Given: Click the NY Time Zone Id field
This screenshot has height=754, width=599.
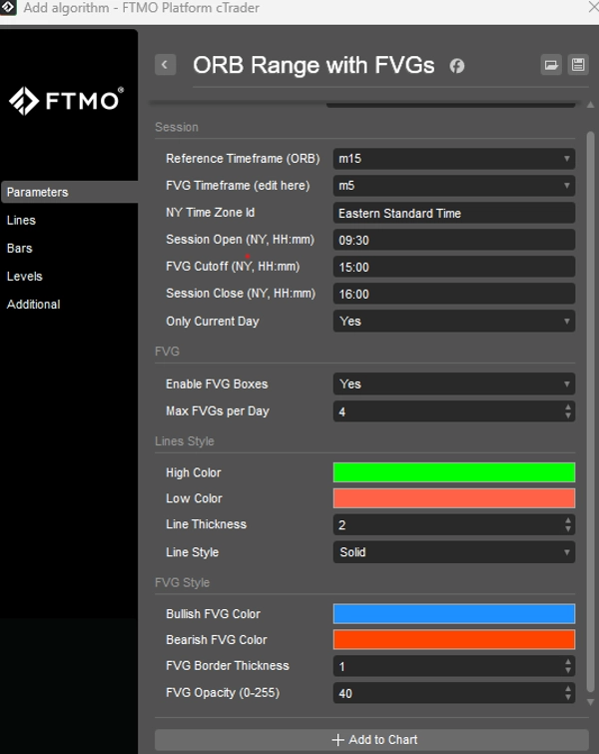Looking at the screenshot, I should pyautogui.click(x=454, y=213).
